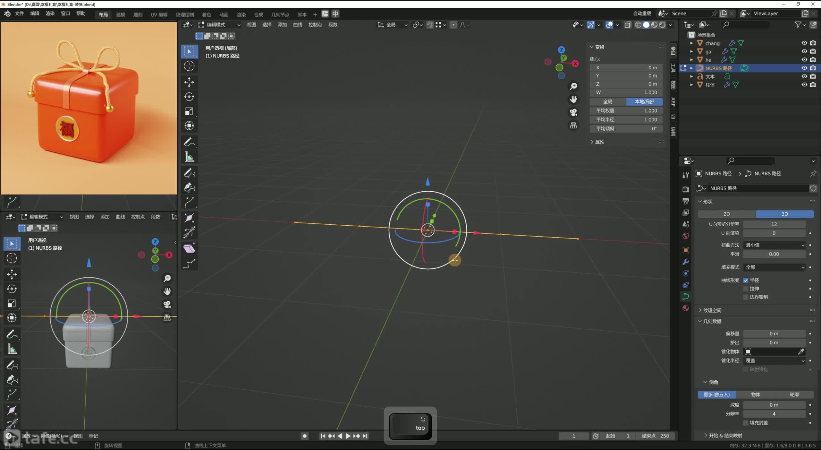The width and height of the screenshot is (821, 450).
Task: Switch to the 建模 workspace tab
Action: tap(121, 14)
